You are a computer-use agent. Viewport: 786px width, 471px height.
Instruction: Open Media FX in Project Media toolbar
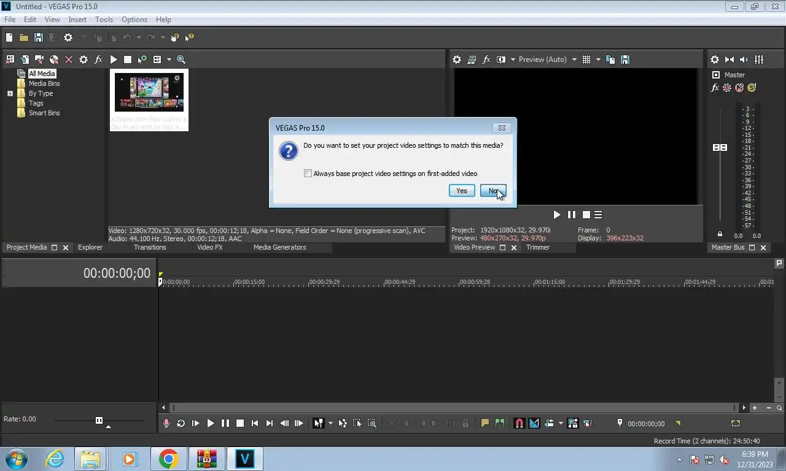(98, 59)
